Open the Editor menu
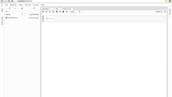Viewport: 172px width, 97px height. [x=21, y=5]
